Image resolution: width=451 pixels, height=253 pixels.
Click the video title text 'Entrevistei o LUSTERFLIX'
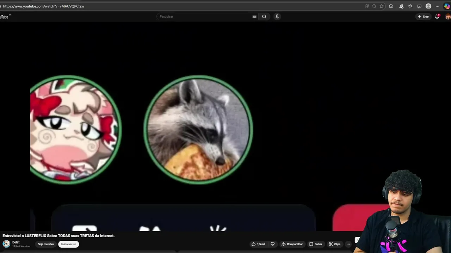click(58, 236)
